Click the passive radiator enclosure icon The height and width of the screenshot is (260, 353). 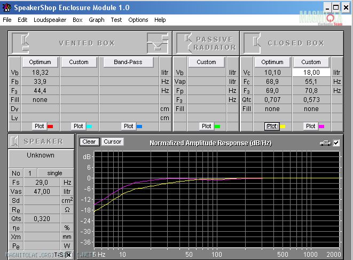click(x=184, y=43)
